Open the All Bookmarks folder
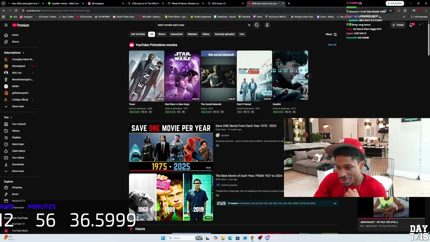The width and height of the screenshot is (430, 242). (x=420, y=17)
